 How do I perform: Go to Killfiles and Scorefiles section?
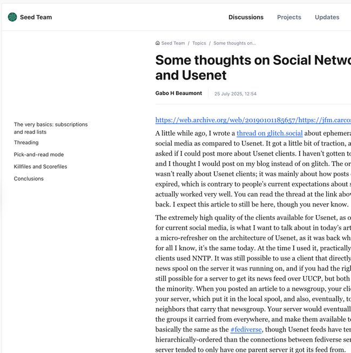pos(40,166)
